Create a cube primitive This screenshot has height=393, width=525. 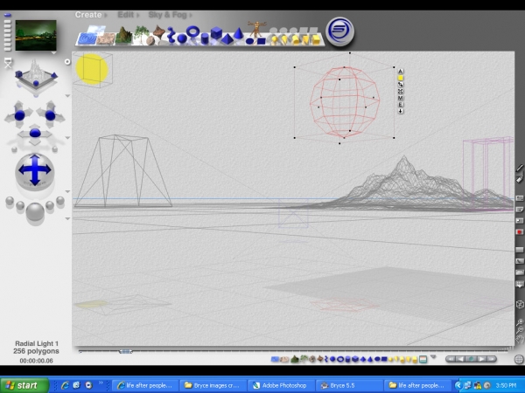216,33
